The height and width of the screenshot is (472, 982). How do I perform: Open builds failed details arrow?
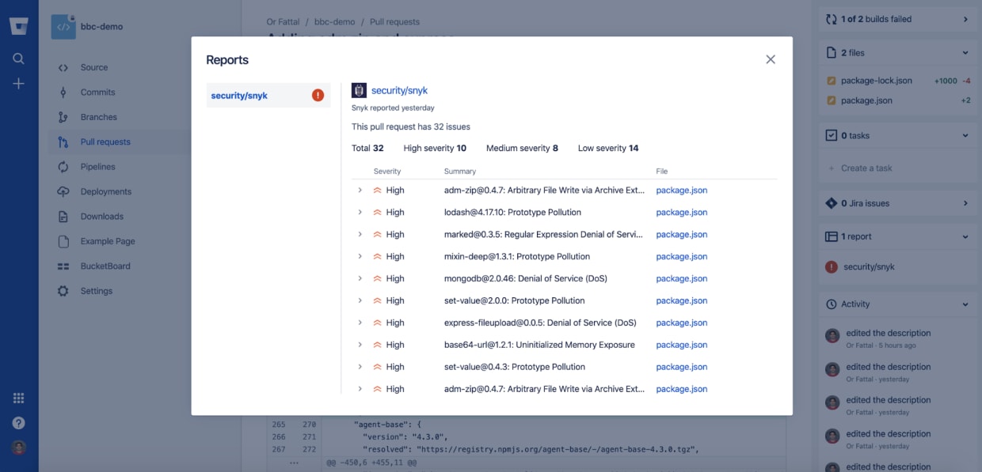[x=965, y=19]
